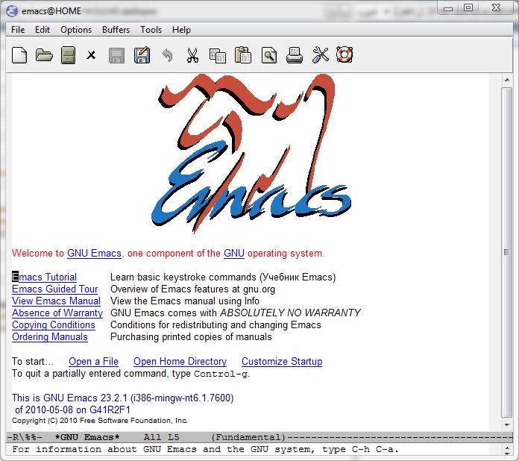Screen dimensions: 519x461
Task: Open the Copying Conditions link
Action: click(54, 325)
